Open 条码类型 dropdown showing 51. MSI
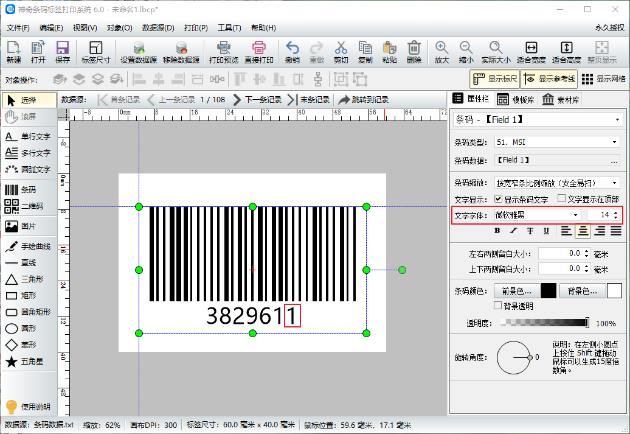 (x=557, y=142)
